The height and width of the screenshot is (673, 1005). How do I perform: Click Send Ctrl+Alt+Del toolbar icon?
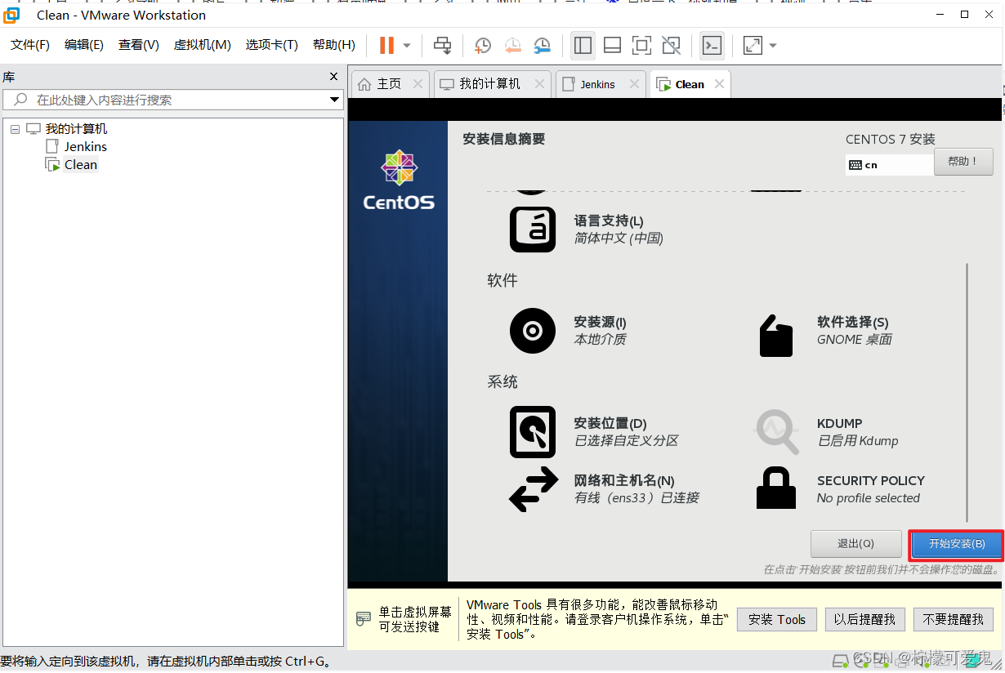442,45
